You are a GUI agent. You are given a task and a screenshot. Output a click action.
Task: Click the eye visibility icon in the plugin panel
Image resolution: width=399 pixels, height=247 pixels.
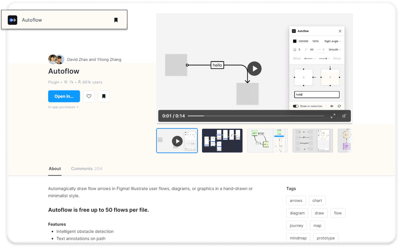[x=332, y=106]
